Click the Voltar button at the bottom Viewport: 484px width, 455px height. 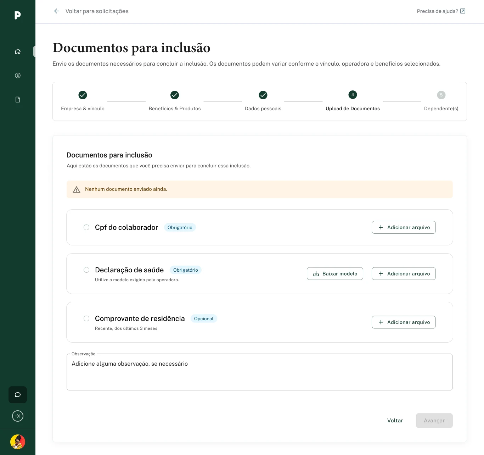click(395, 421)
